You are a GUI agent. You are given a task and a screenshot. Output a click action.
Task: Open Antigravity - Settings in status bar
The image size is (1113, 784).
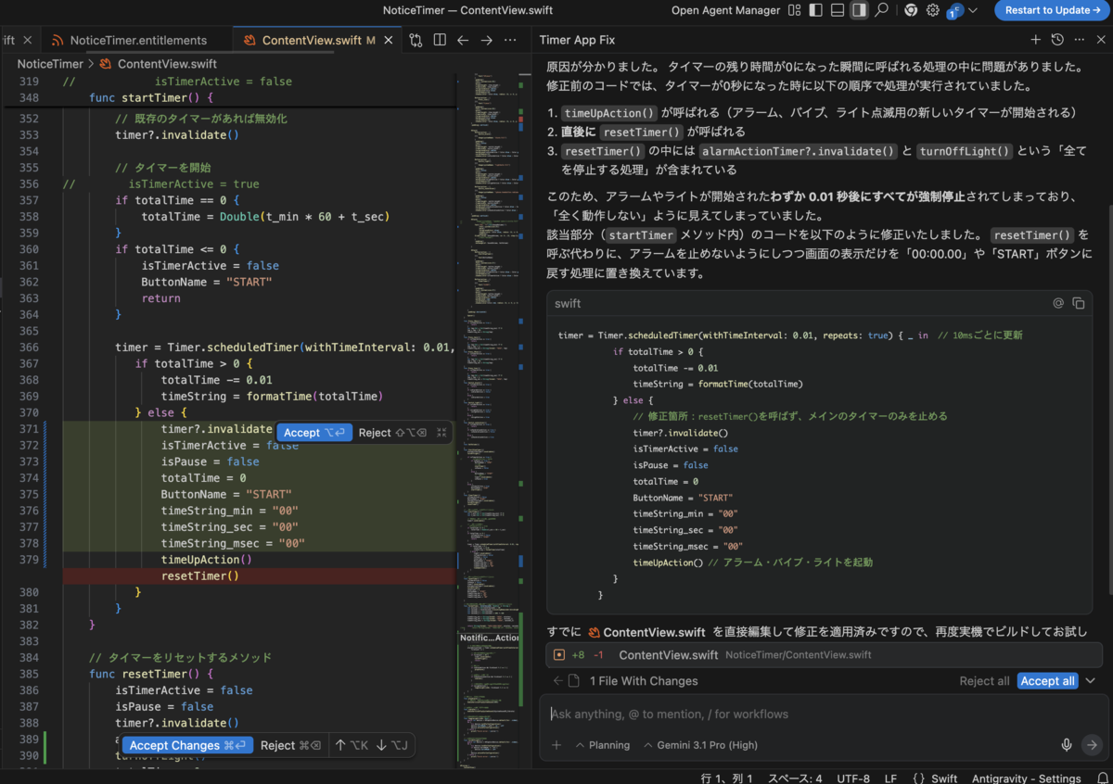[x=1026, y=778]
